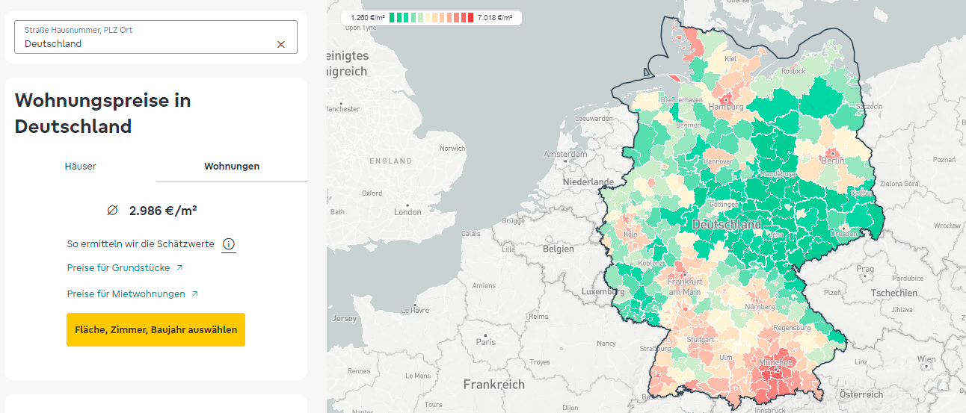Viewport: 966px width, 413px height.
Task: Click the Deutschland country label on map
Action: (x=726, y=224)
